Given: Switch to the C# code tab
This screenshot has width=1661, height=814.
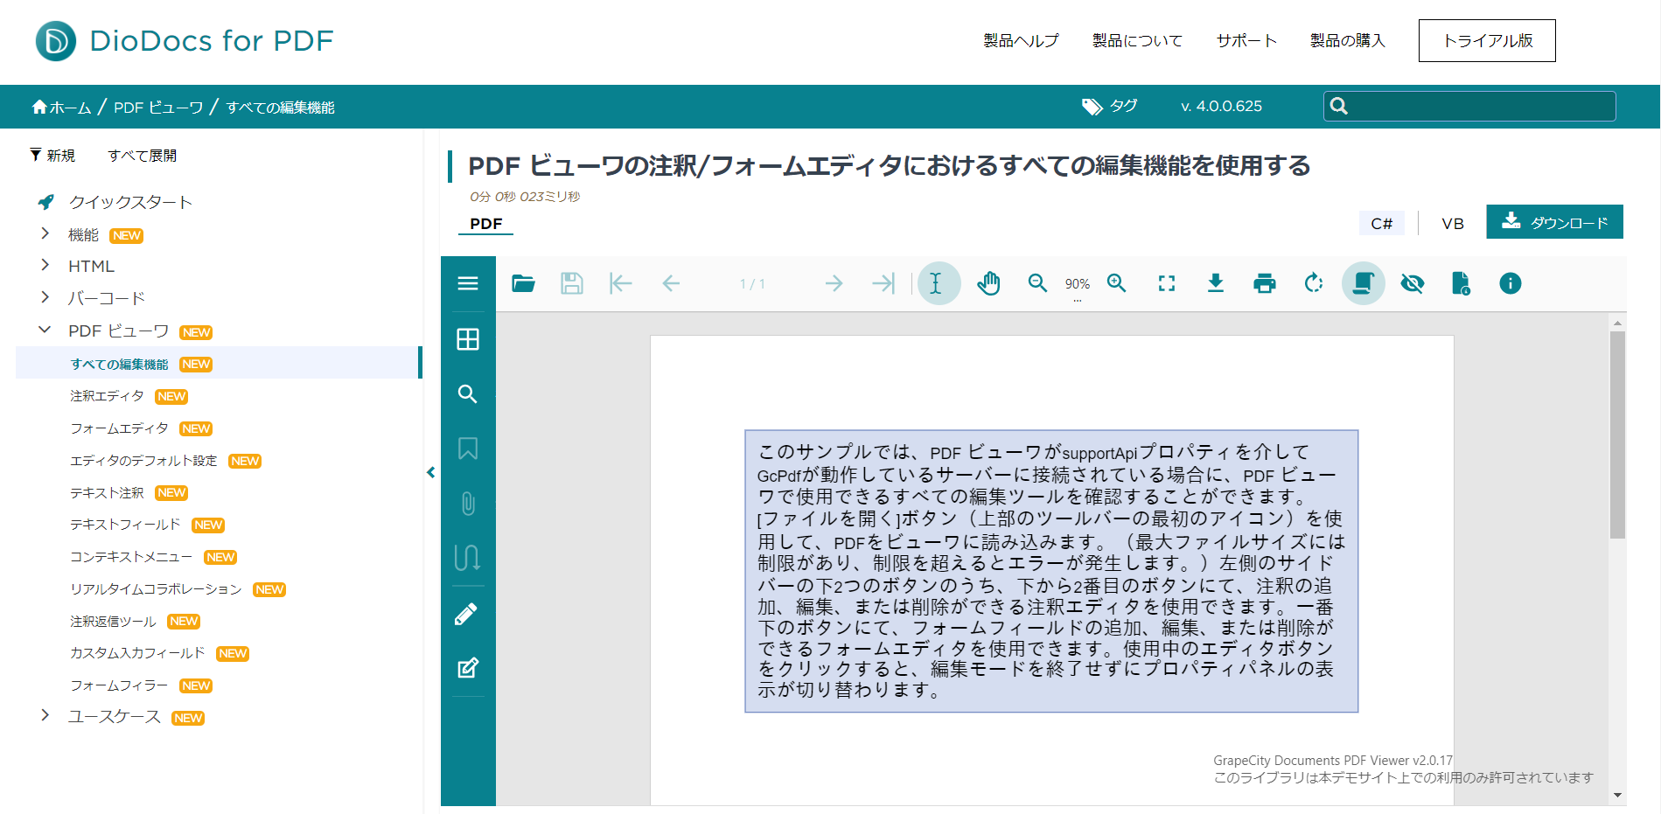Looking at the screenshot, I should 1382,224.
